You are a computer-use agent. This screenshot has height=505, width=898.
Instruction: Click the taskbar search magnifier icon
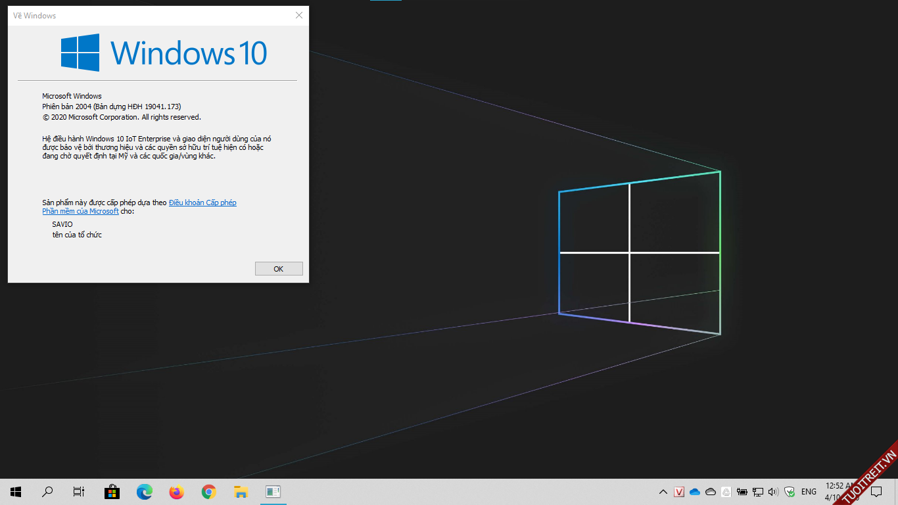pos(47,492)
